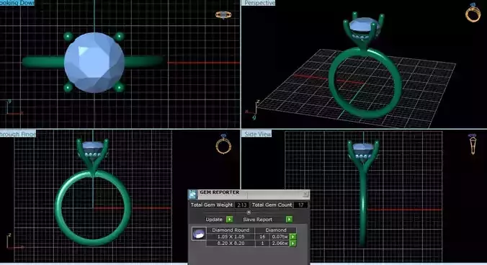Screen dimensions: 487x265
Task: Click the quantity cell showing 16
Action: click(x=262, y=236)
